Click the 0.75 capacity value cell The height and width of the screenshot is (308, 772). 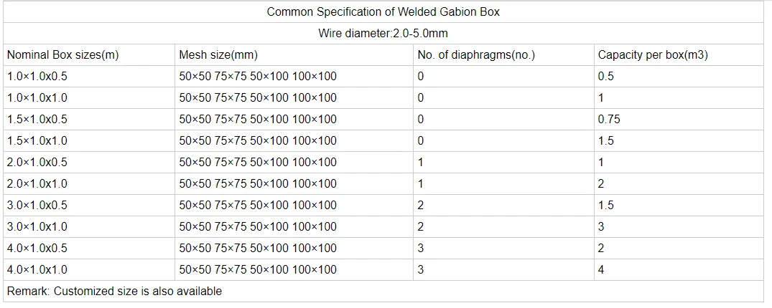coord(679,120)
